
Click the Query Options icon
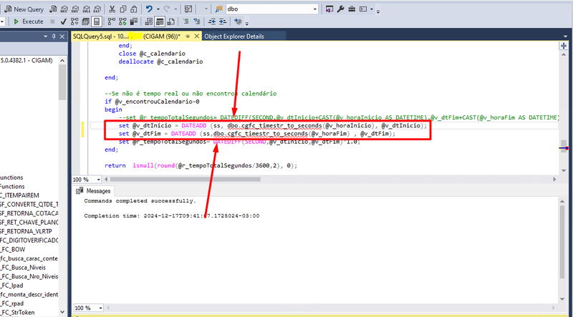(85, 21)
